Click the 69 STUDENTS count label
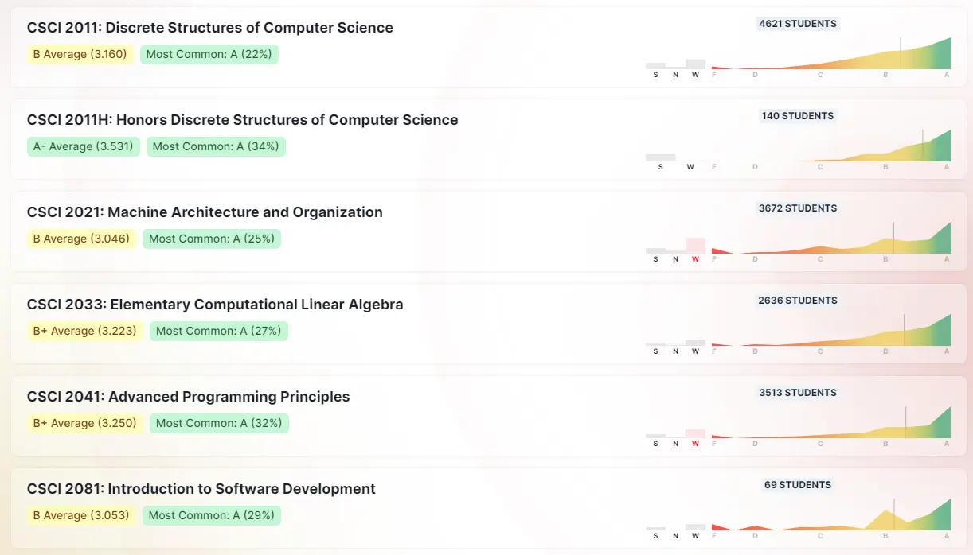Viewport: 973px width, 555px height. (x=798, y=485)
